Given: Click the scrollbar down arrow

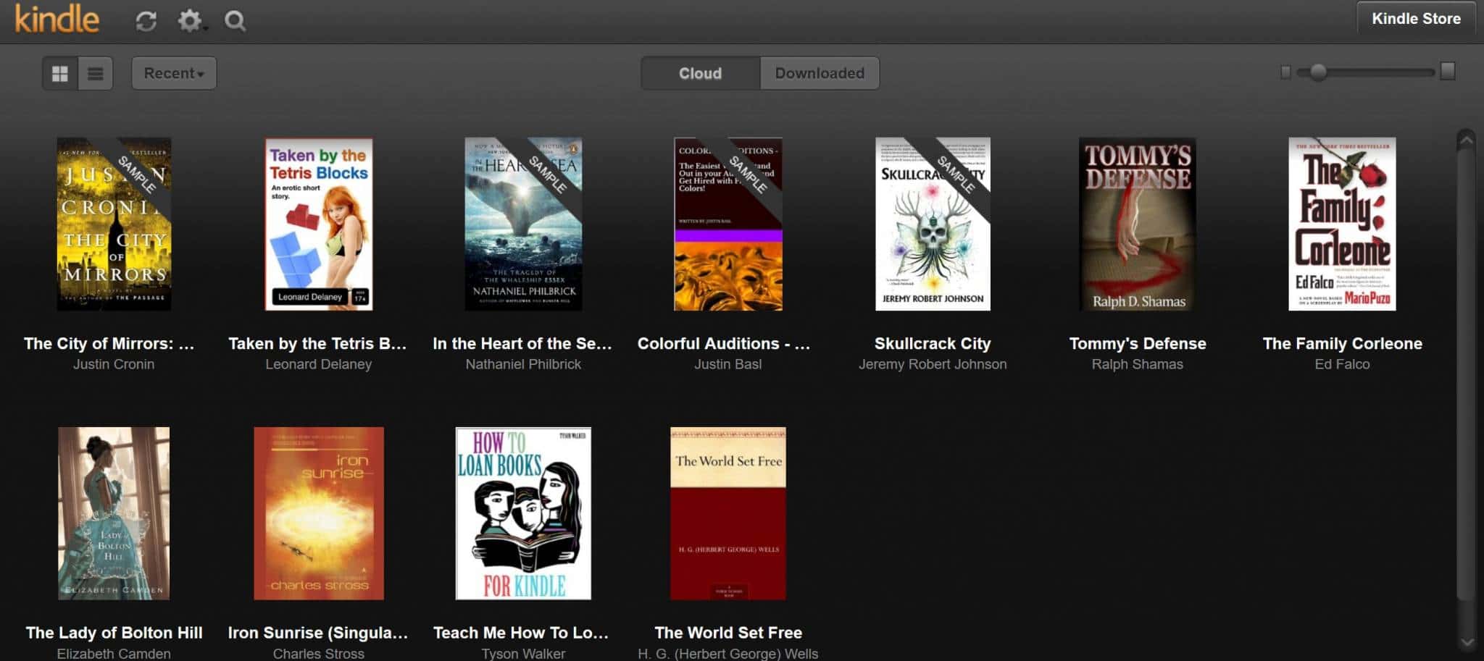Looking at the screenshot, I should [1466, 642].
